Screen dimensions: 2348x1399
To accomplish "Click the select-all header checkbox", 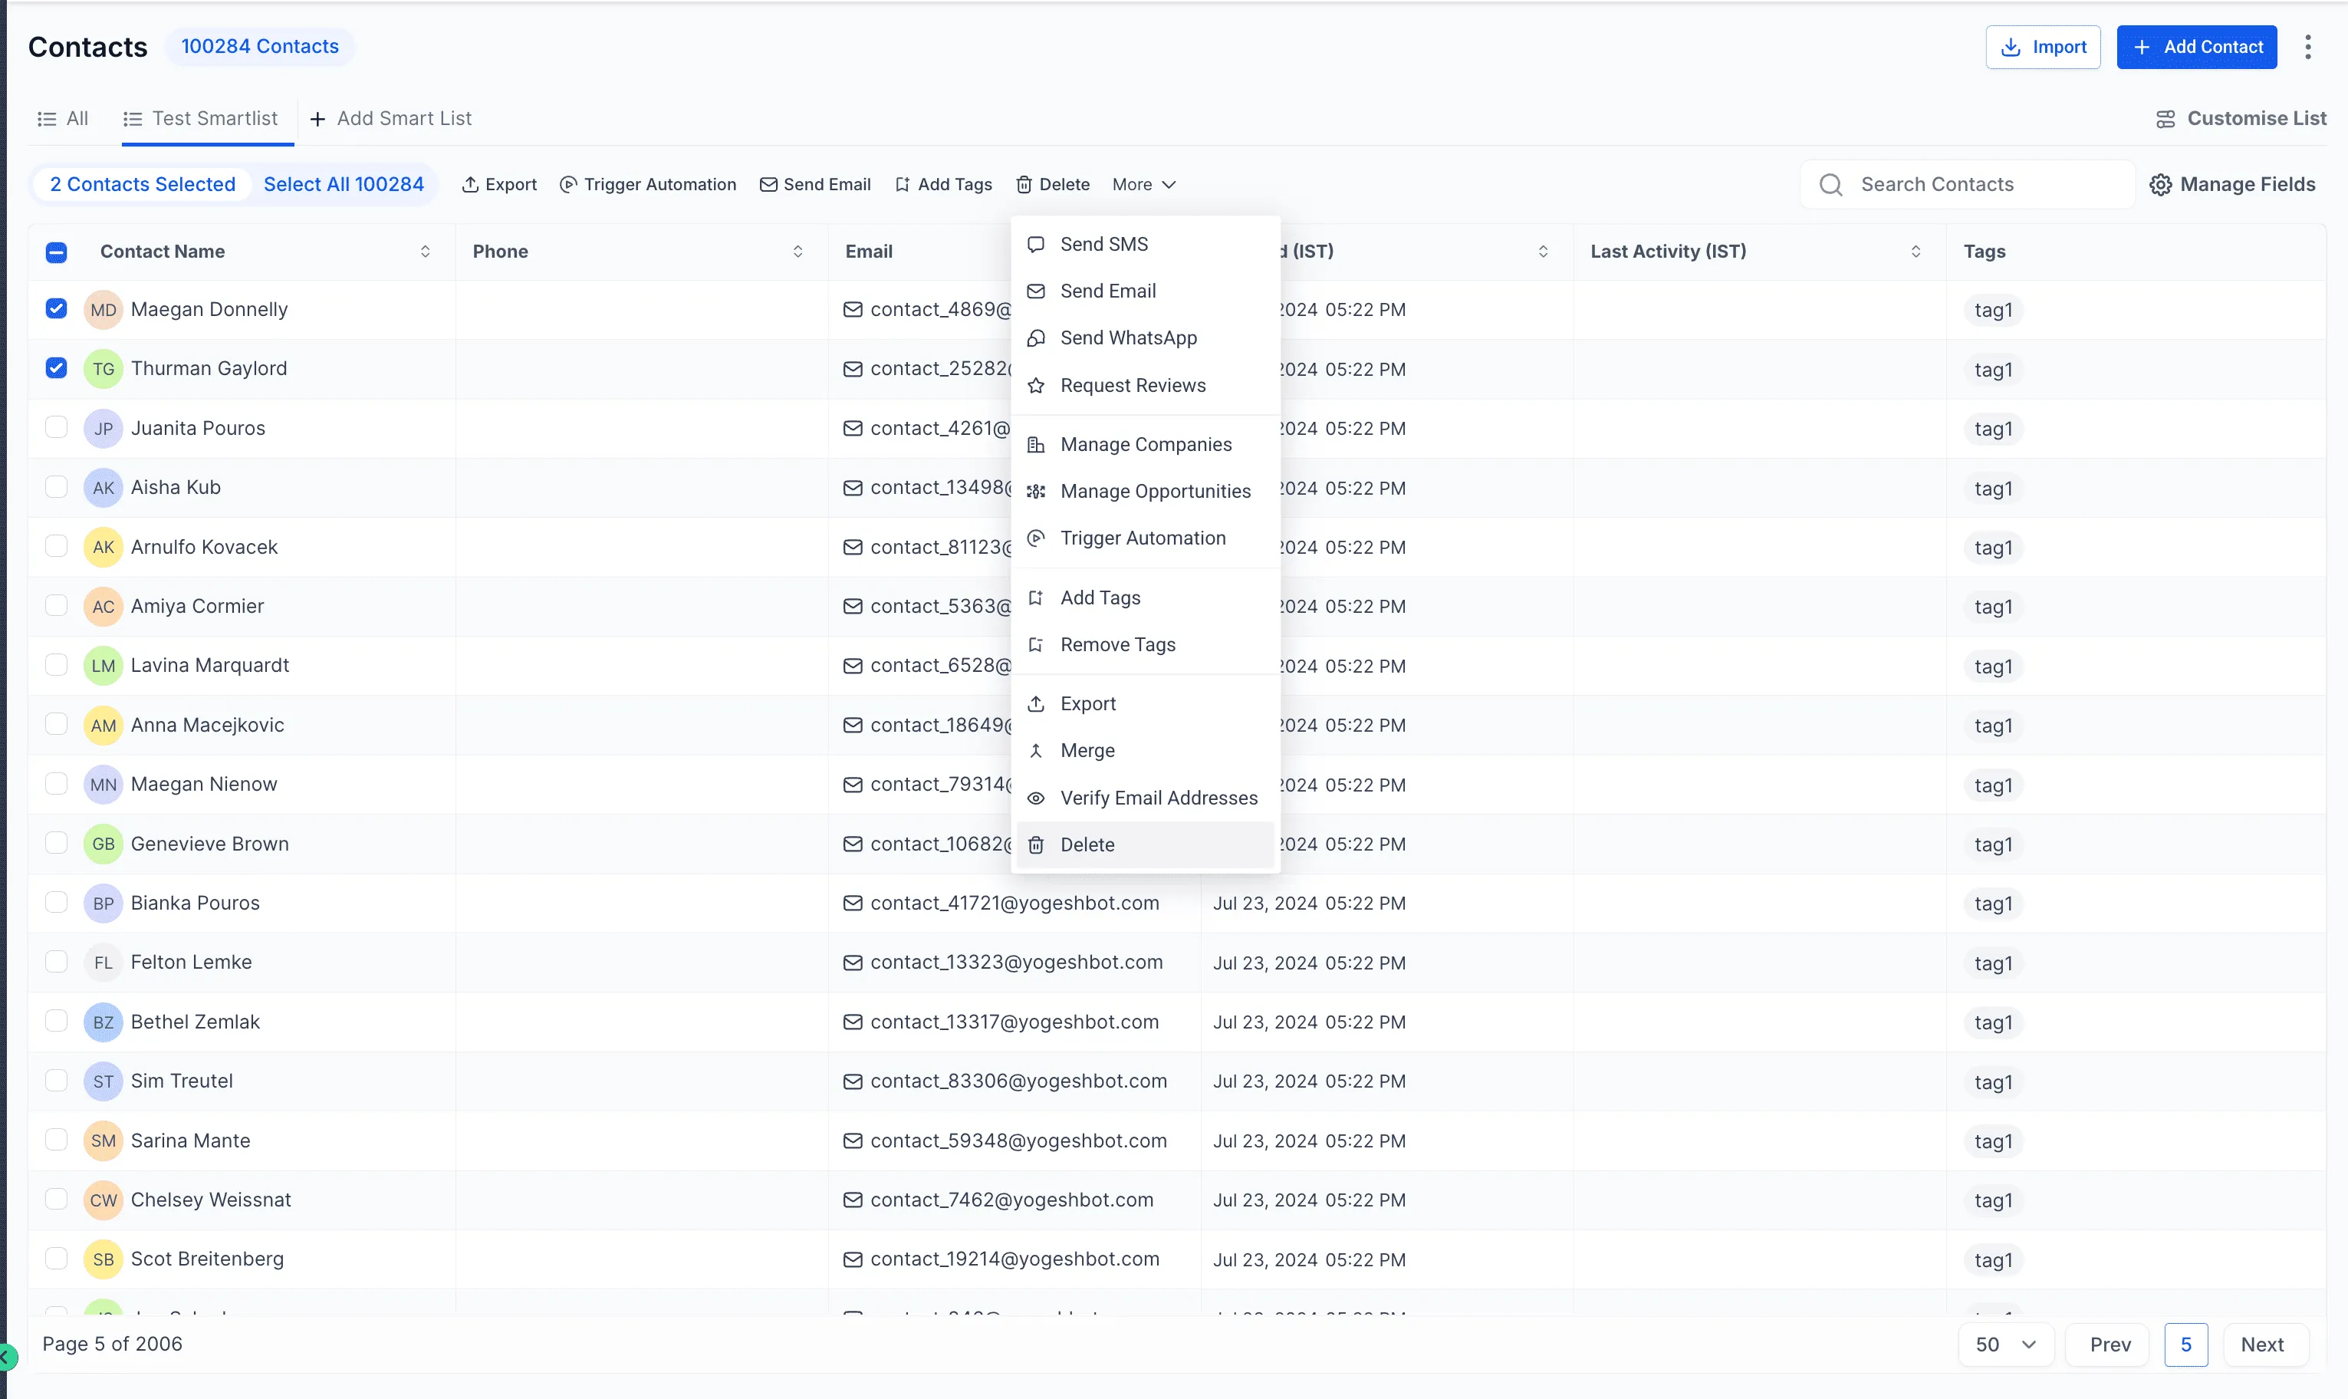I will 55,252.
